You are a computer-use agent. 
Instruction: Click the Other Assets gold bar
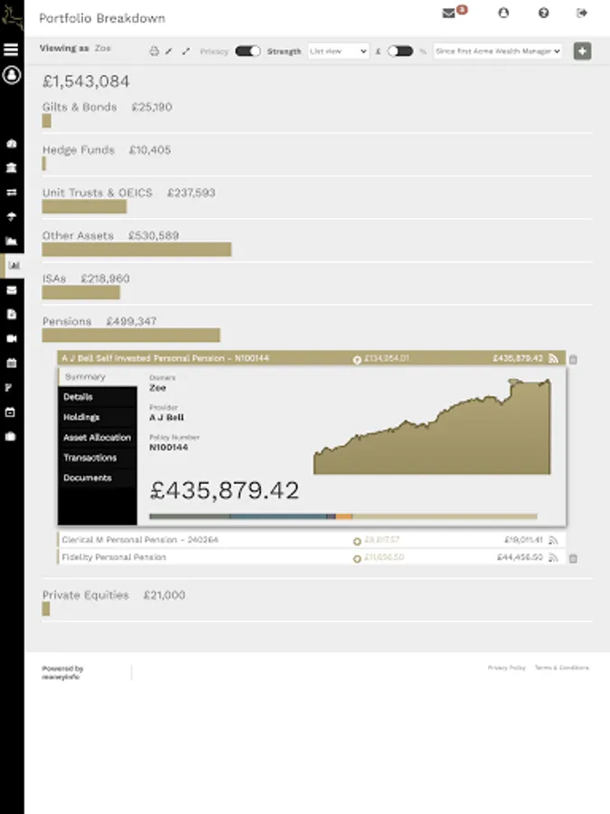pyautogui.click(x=136, y=250)
